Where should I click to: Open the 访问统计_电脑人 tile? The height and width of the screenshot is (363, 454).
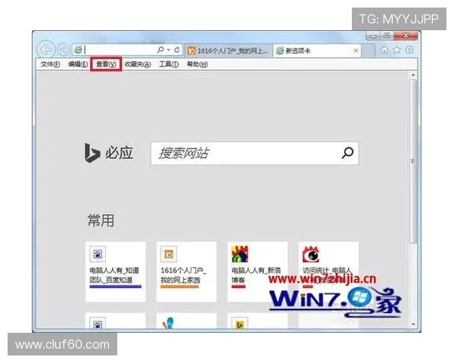coord(328,271)
